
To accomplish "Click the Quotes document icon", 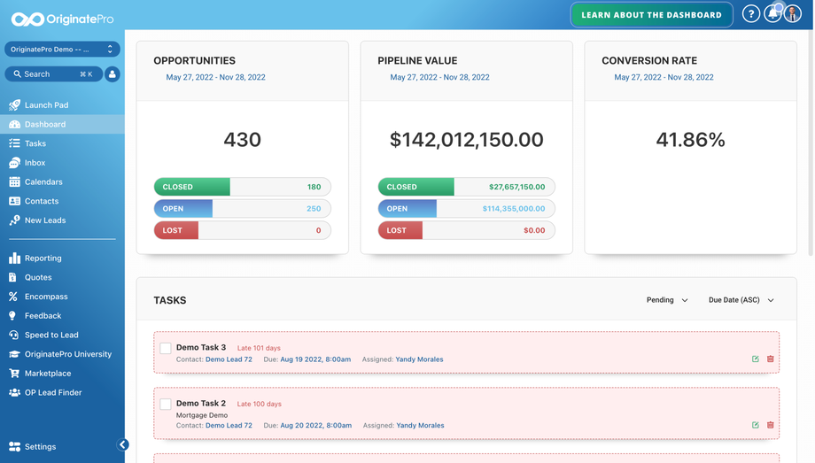I will [x=13, y=277].
